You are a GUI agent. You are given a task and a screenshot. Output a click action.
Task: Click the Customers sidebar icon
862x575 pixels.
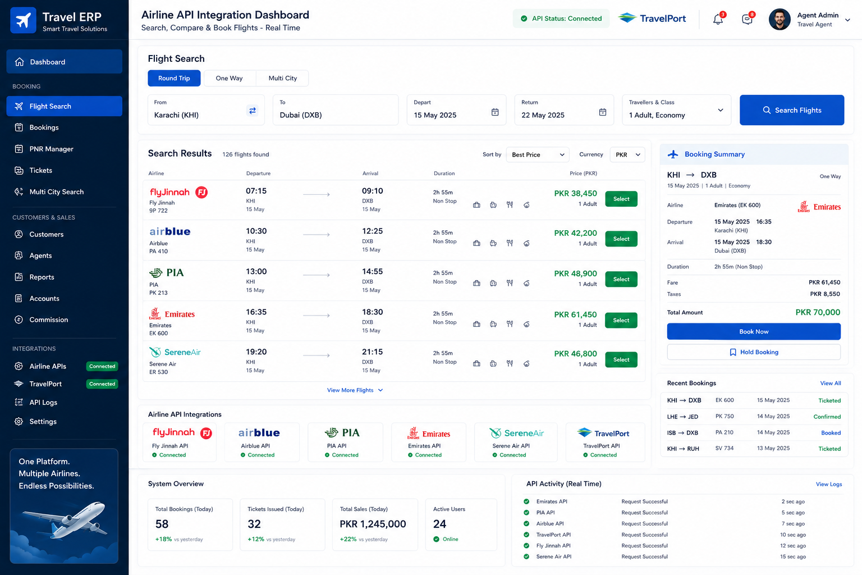[19, 234]
